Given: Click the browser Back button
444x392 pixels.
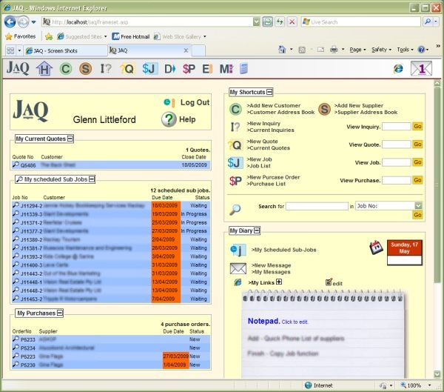Looking at the screenshot, I should [x=10, y=21].
